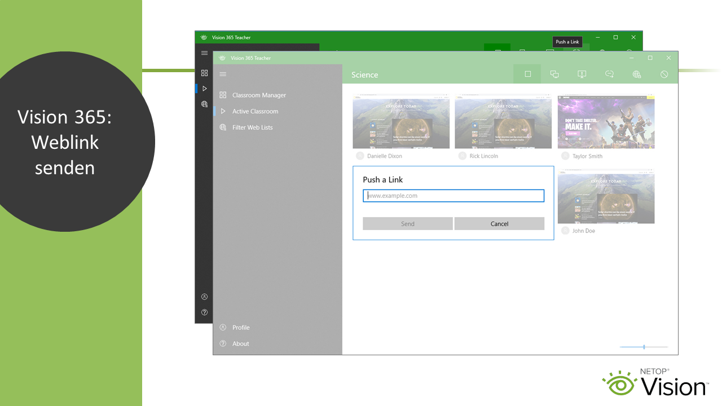Click the John Doe name label
This screenshot has width=722, height=406.
[584, 231]
